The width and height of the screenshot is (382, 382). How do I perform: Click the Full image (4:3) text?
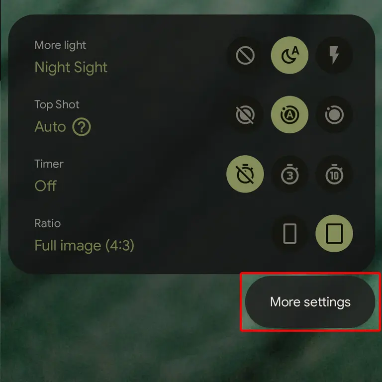pos(84,245)
